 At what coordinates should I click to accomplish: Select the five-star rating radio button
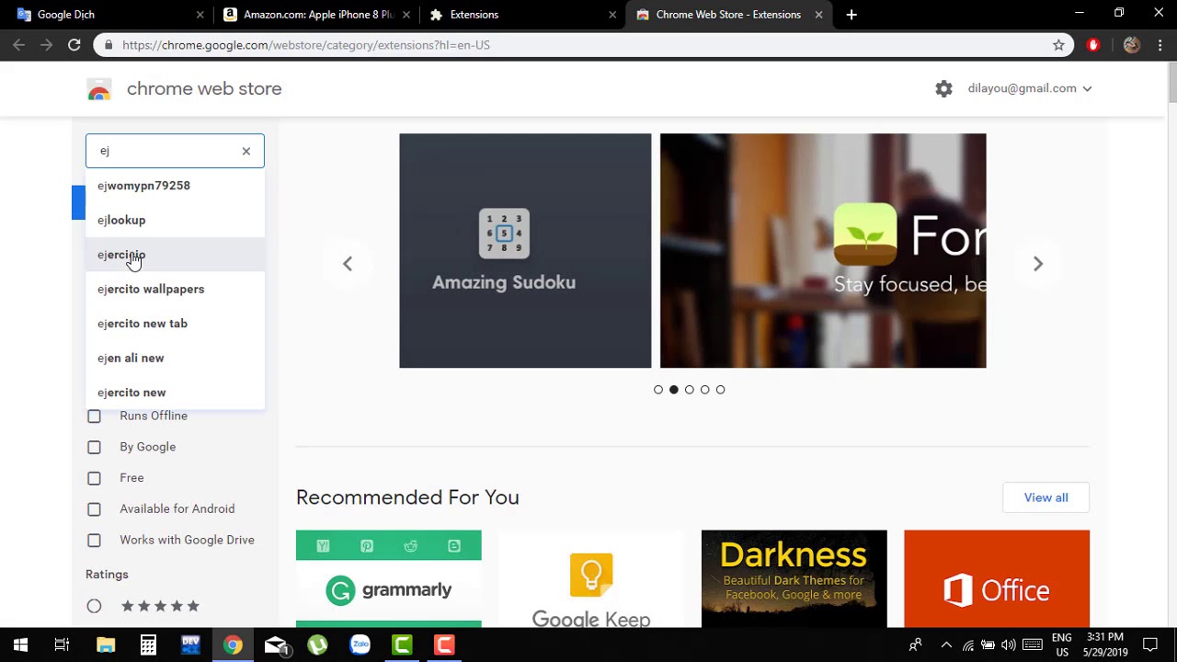[x=94, y=606]
